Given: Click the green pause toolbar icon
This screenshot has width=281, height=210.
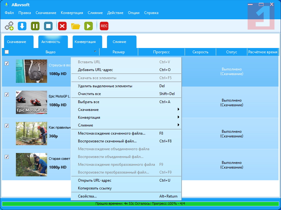Looking at the screenshot, I should point(35,26).
